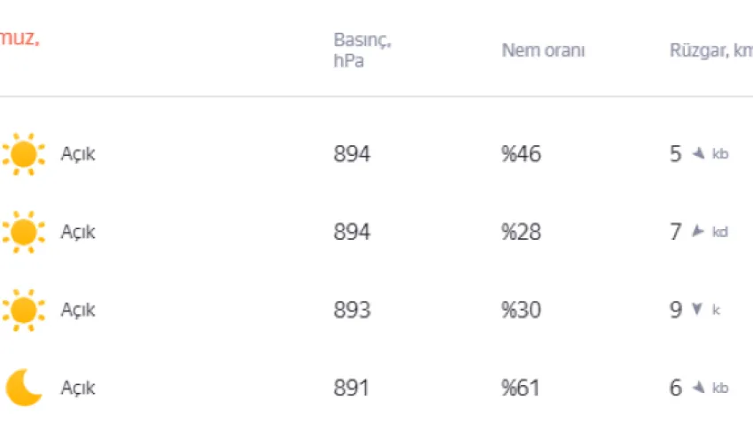The width and height of the screenshot is (753, 423).
Task: Select the wind speed value 9
Action: click(x=676, y=310)
